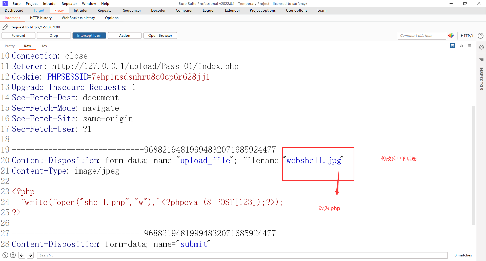
Task: Select the HTTP/1 protocol label
Action: pyautogui.click(x=467, y=36)
